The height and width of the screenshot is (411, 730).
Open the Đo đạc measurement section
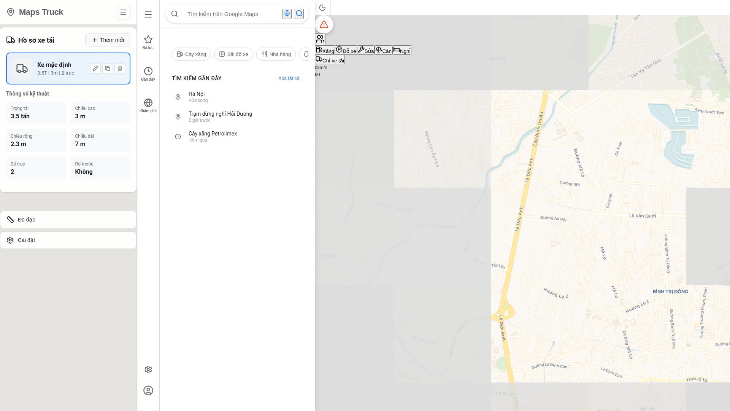pos(68,220)
